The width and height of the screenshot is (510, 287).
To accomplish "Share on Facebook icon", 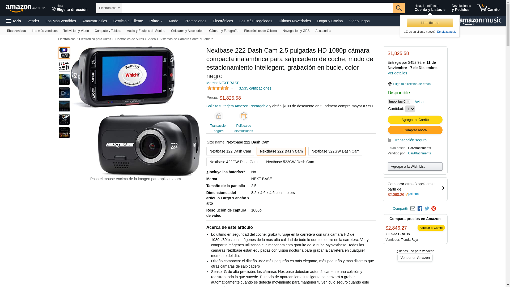I will click(x=420, y=209).
